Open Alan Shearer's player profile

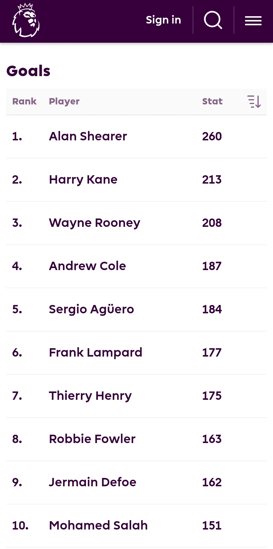pos(88,136)
